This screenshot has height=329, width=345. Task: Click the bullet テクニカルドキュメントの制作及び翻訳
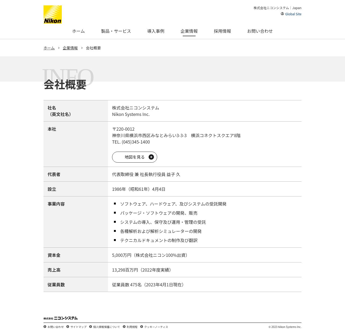[x=159, y=240]
